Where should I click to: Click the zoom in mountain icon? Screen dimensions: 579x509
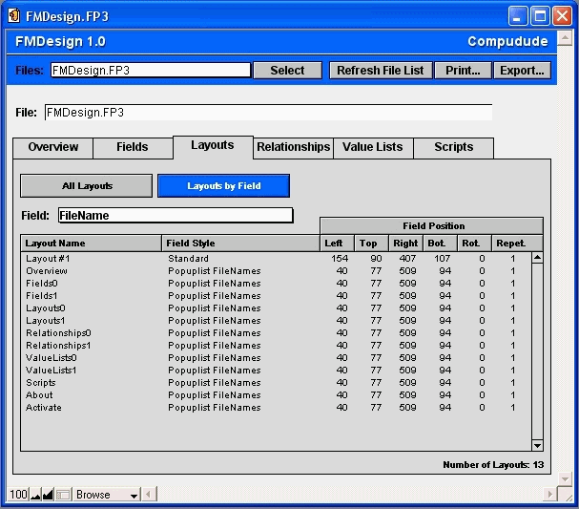[x=48, y=495]
